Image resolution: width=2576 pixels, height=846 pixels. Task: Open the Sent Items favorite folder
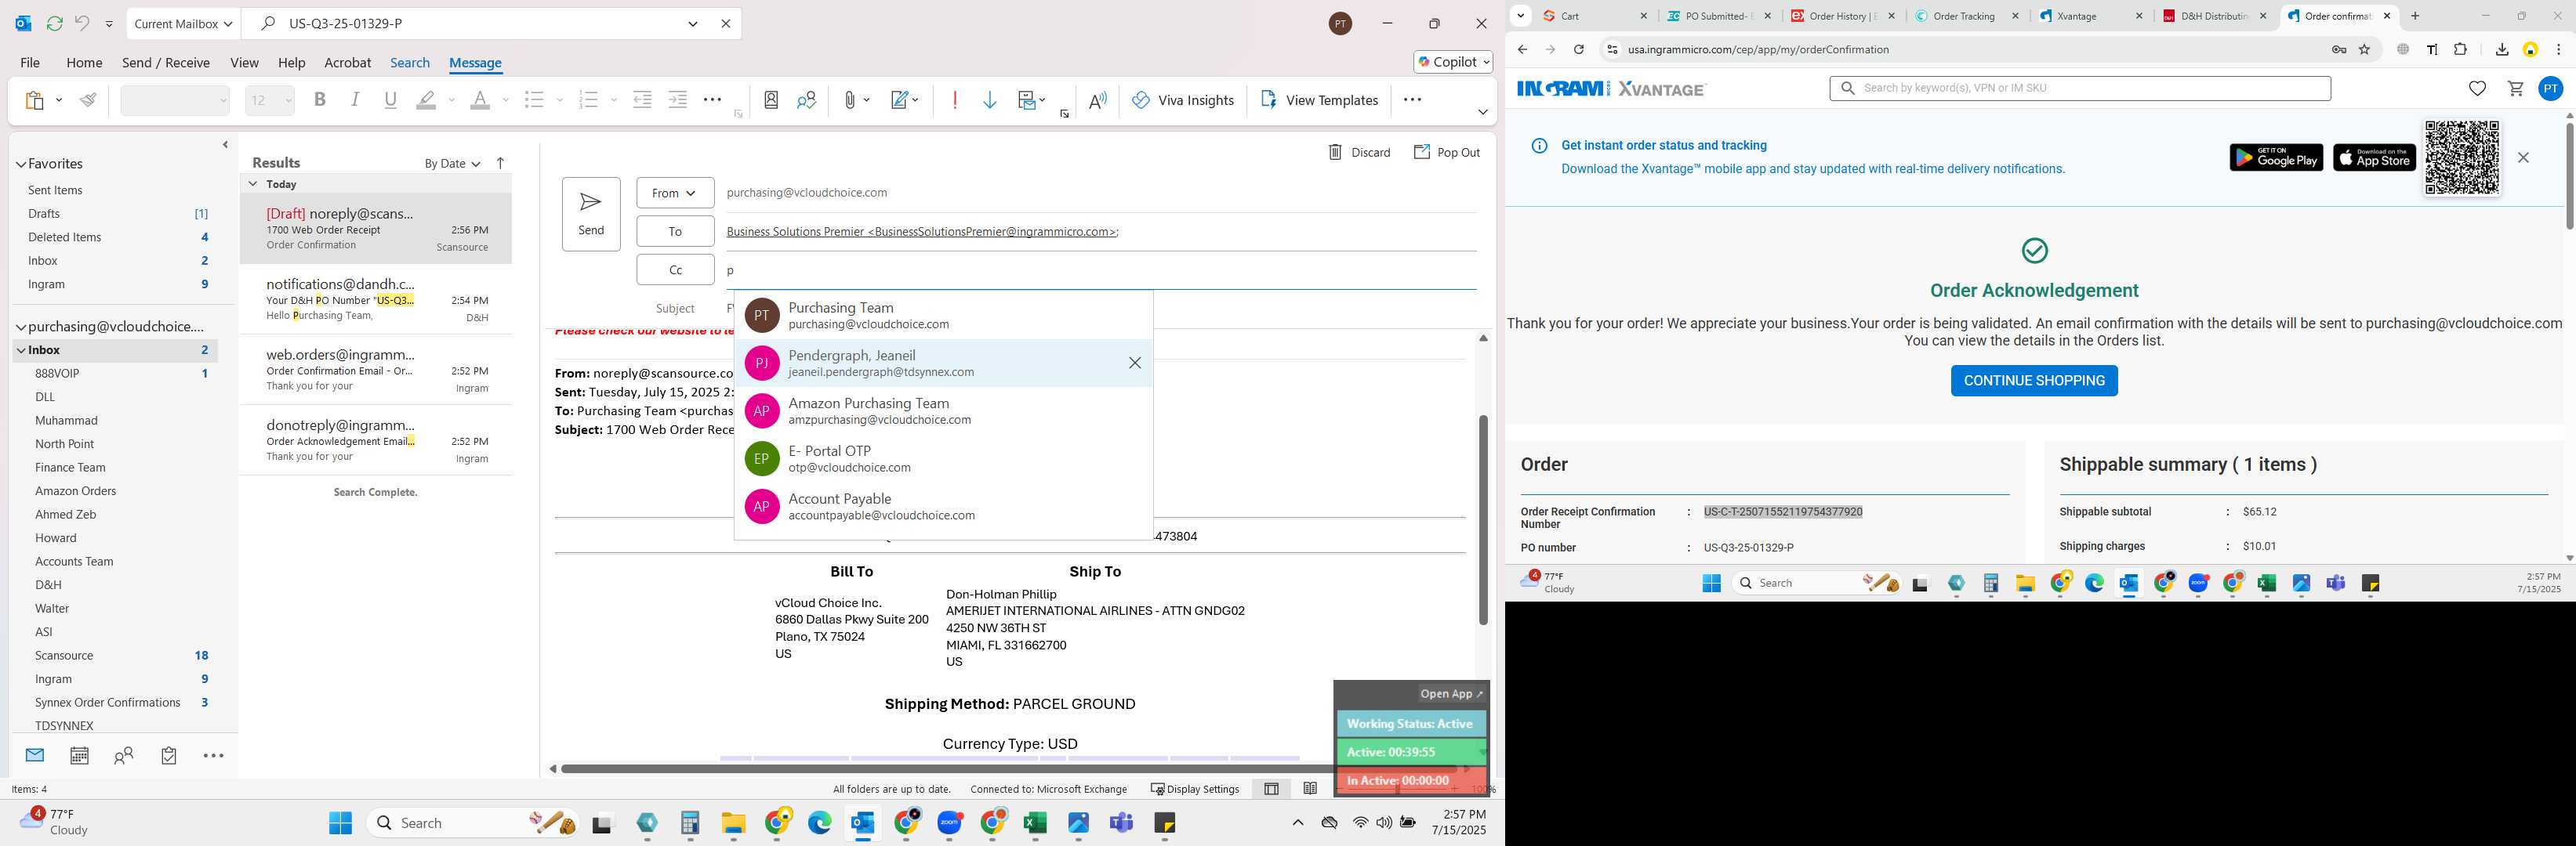pos(55,190)
